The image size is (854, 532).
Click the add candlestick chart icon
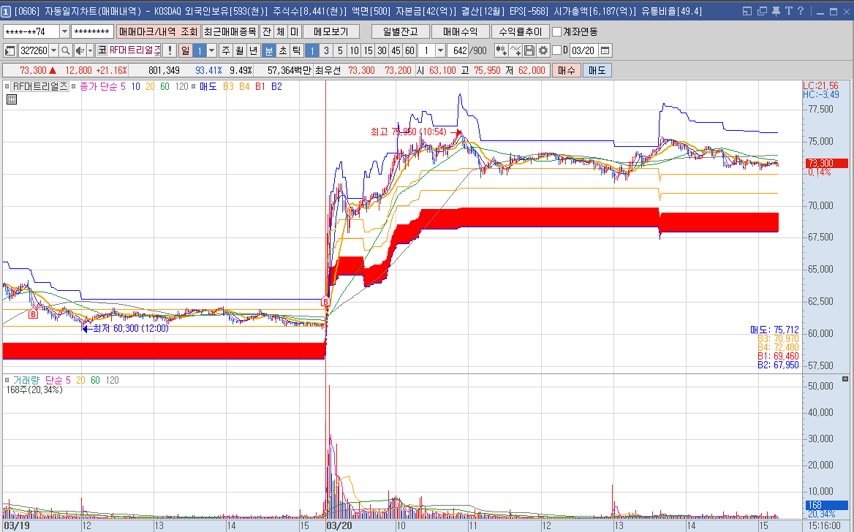coord(502,50)
